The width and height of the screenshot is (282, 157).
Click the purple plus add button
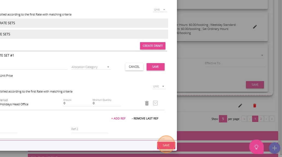pyautogui.click(x=275, y=148)
